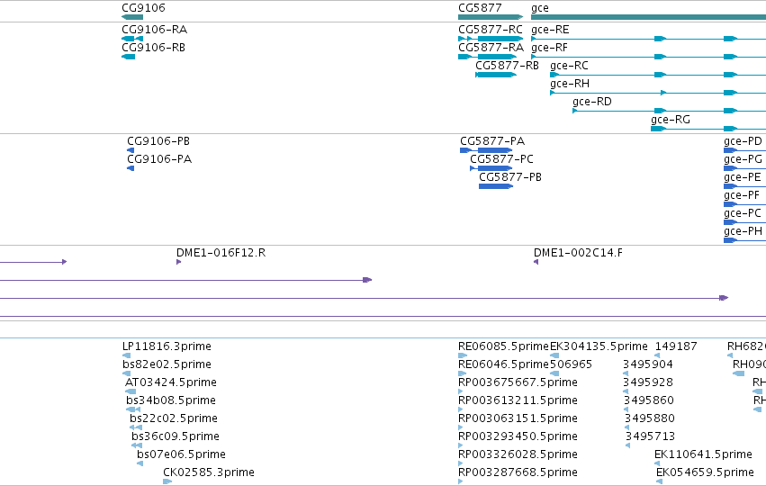766x486 pixels.
Task: Select EST CK02585.3prime
Action: click(x=167, y=481)
